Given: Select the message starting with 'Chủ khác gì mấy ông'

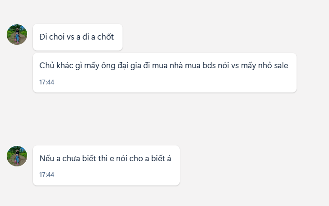Looking at the screenshot, I should click(x=164, y=72).
